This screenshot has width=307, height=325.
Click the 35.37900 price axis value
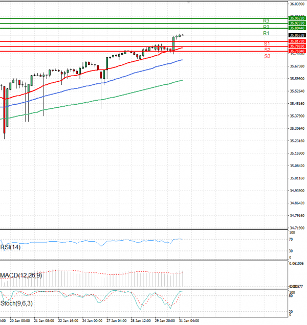297,116
